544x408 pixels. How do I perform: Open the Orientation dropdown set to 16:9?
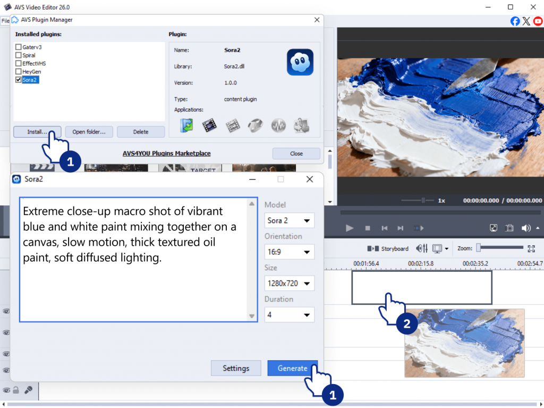point(290,252)
